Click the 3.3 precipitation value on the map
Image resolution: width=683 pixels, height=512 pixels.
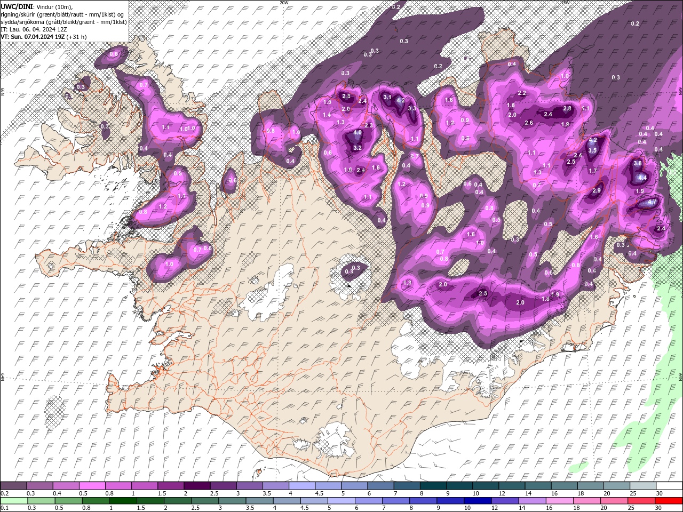click(x=411, y=108)
